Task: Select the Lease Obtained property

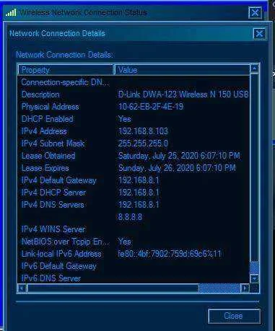Action: pyautogui.click(x=48, y=156)
